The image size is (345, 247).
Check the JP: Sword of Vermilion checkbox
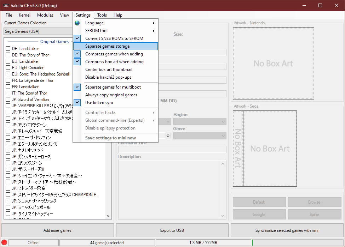click(8, 100)
